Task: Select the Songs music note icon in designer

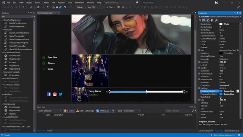Action: click(44, 69)
